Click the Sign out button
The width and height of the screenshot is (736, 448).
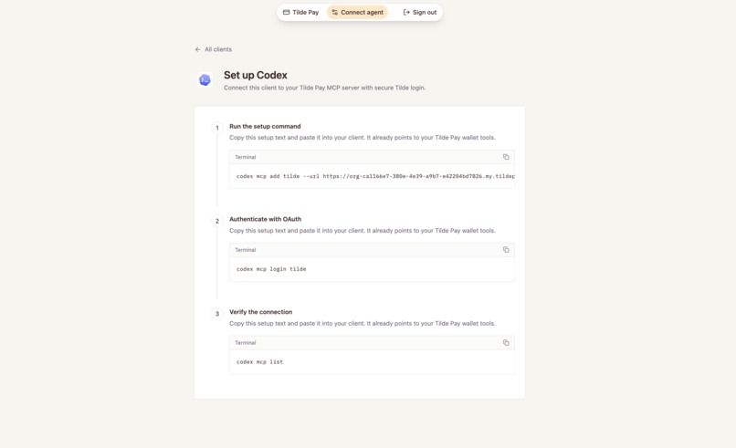click(x=420, y=12)
